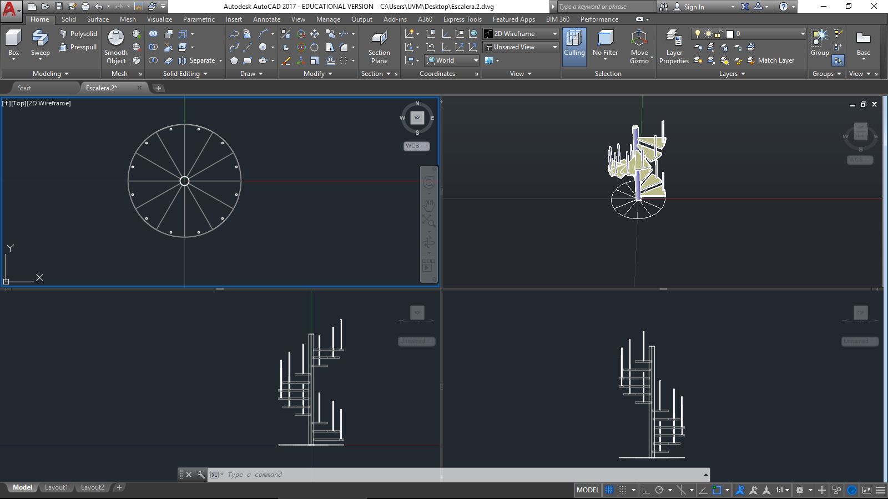This screenshot has height=499, width=888.
Task: Open the 2D Wireframe visual style dropdown
Action: pyautogui.click(x=521, y=34)
